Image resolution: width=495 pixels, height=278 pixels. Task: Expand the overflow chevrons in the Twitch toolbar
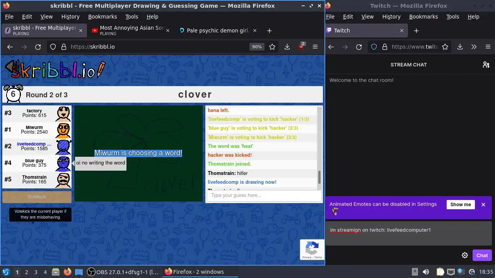(474, 47)
